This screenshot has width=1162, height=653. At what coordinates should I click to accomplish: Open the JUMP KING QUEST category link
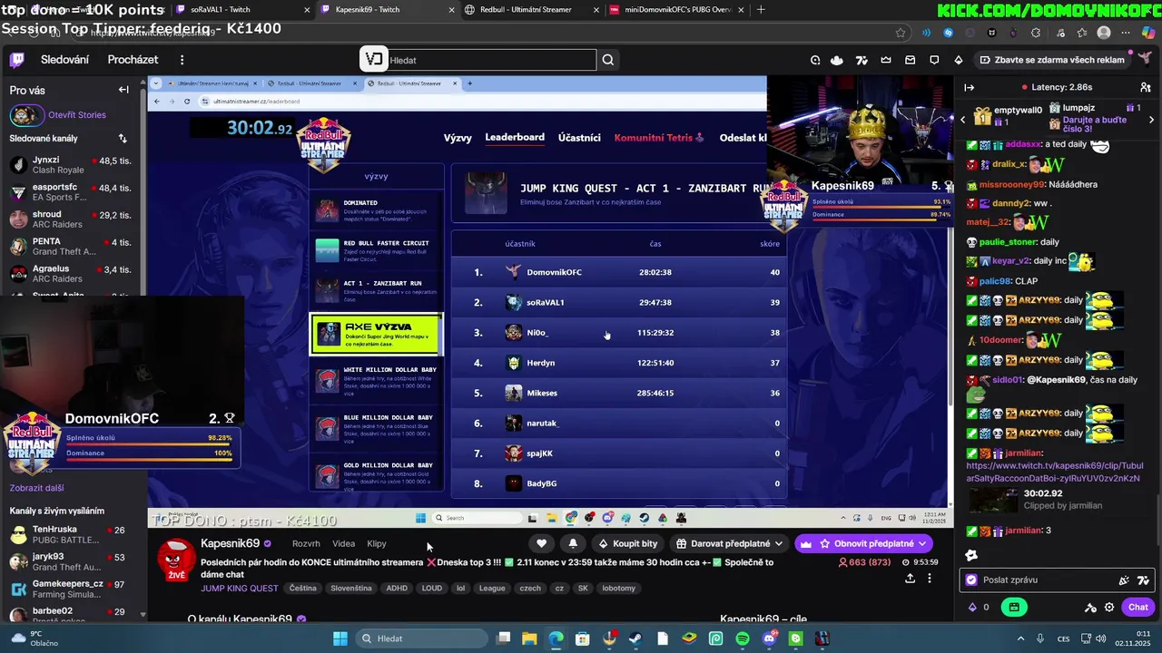pos(240,588)
